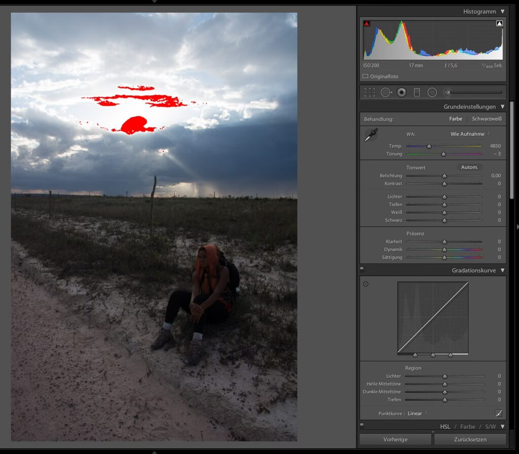Select the Radial Filter tool
519x454 pixels.
pos(432,92)
